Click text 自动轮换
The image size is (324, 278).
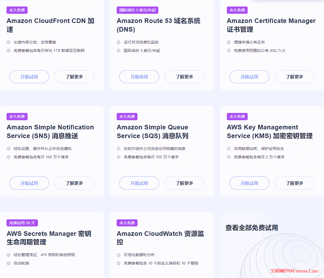click(x=21, y=263)
